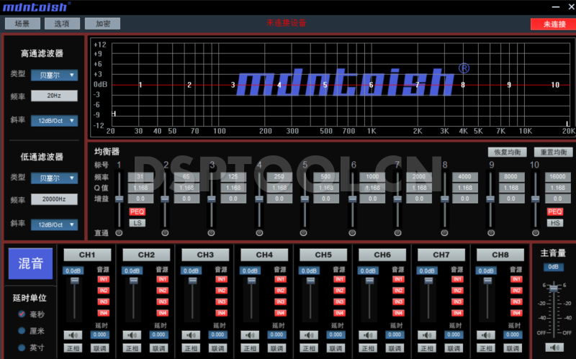Click EQ band 10 Q value 1.168
The height and width of the screenshot is (359, 576).
coord(557,188)
